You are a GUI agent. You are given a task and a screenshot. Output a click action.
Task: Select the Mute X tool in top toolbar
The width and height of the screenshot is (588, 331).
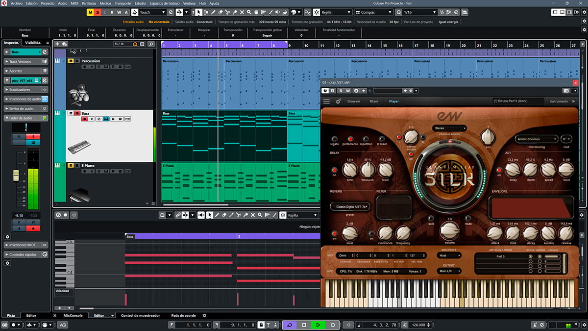242,12
